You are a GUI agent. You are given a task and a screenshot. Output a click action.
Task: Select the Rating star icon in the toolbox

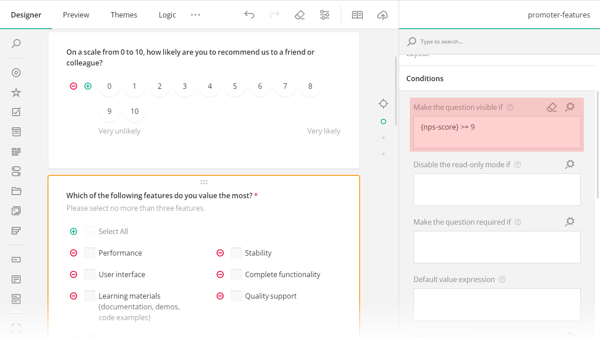point(16,92)
